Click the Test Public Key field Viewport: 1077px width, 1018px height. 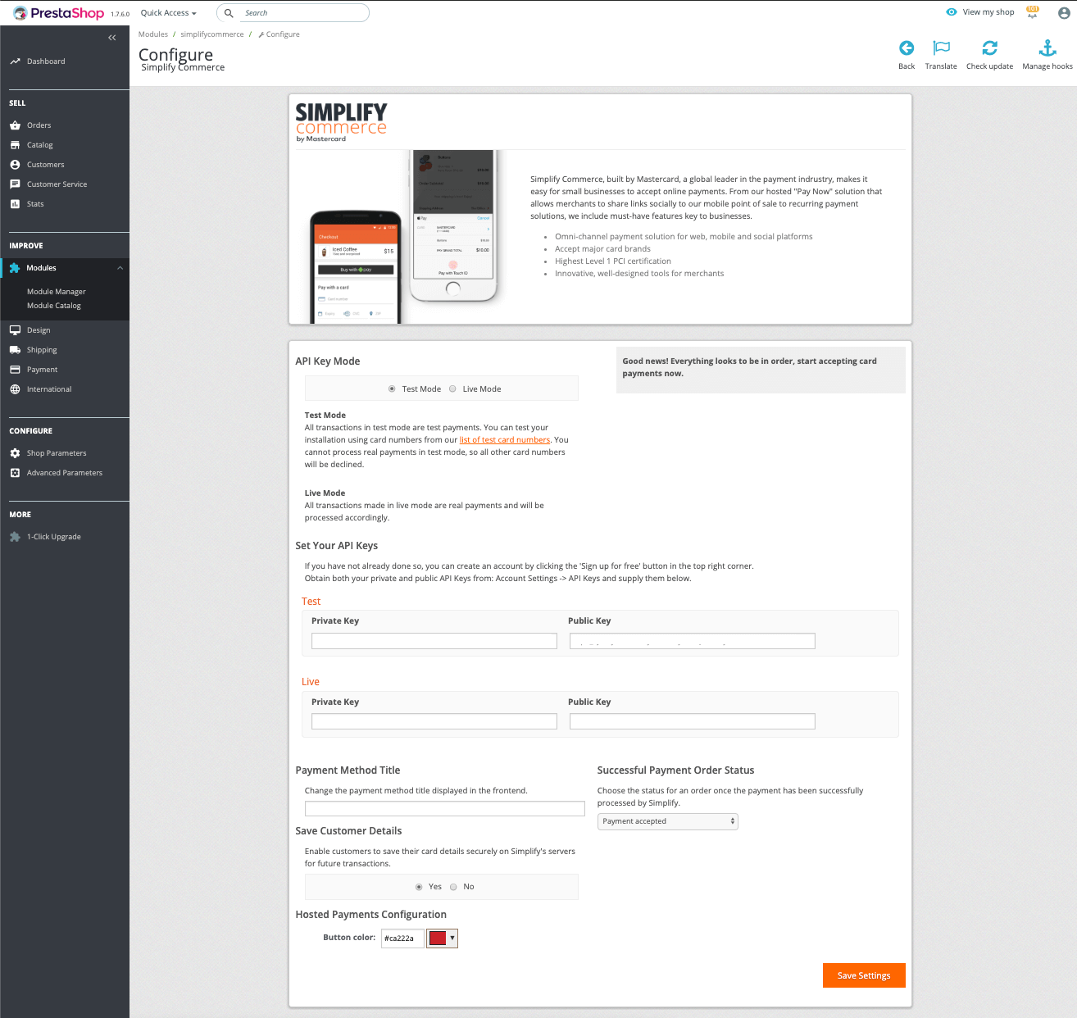point(693,641)
